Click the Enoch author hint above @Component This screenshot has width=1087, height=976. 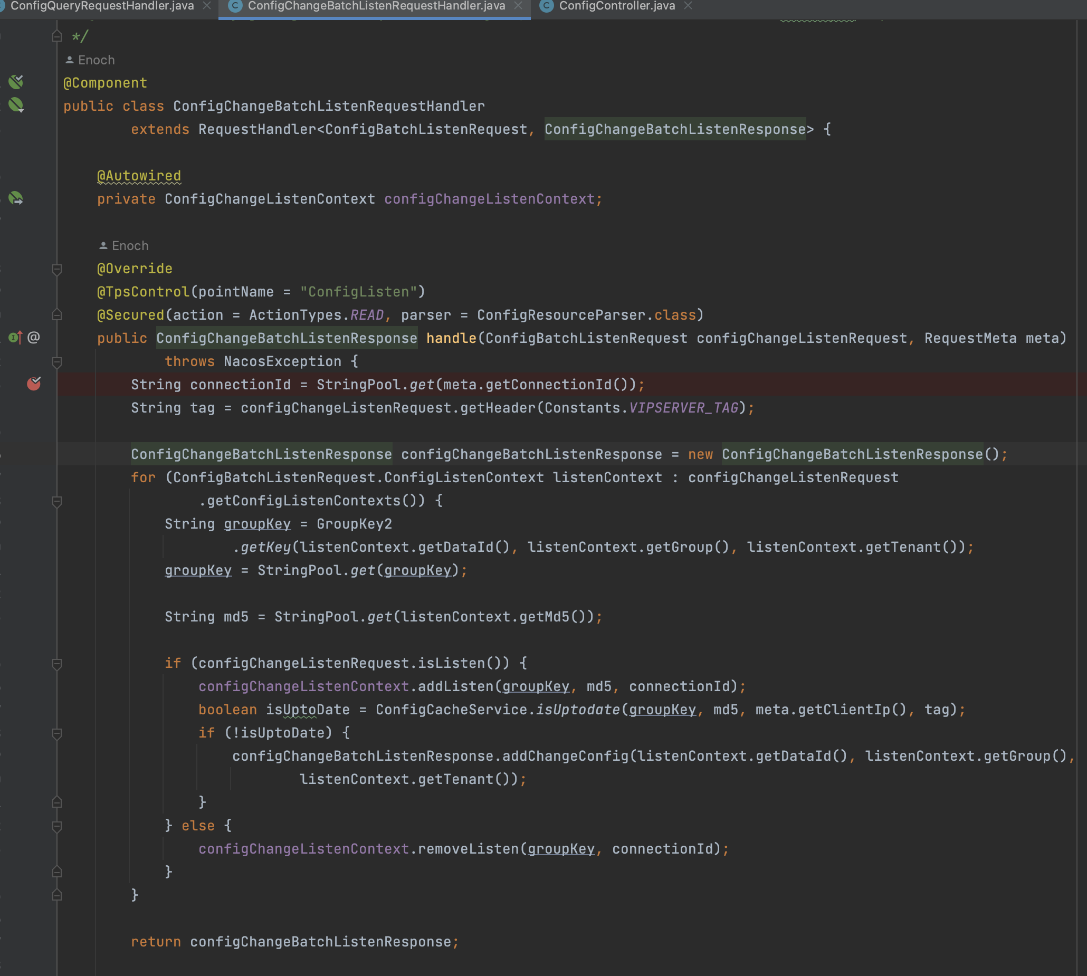(x=90, y=60)
